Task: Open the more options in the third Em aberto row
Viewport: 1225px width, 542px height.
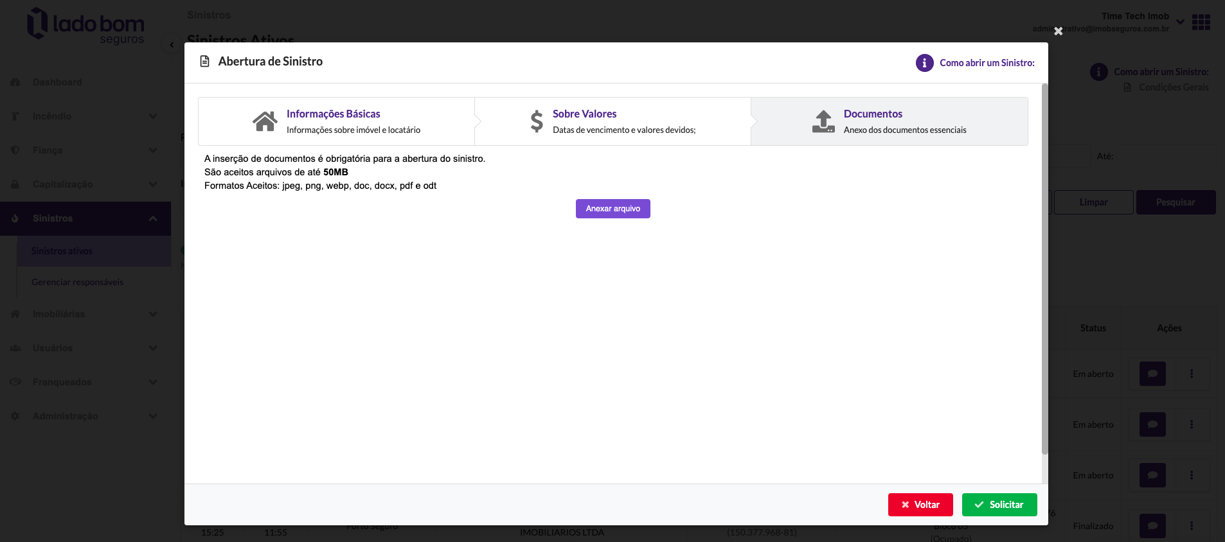Action: [x=1192, y=475]
